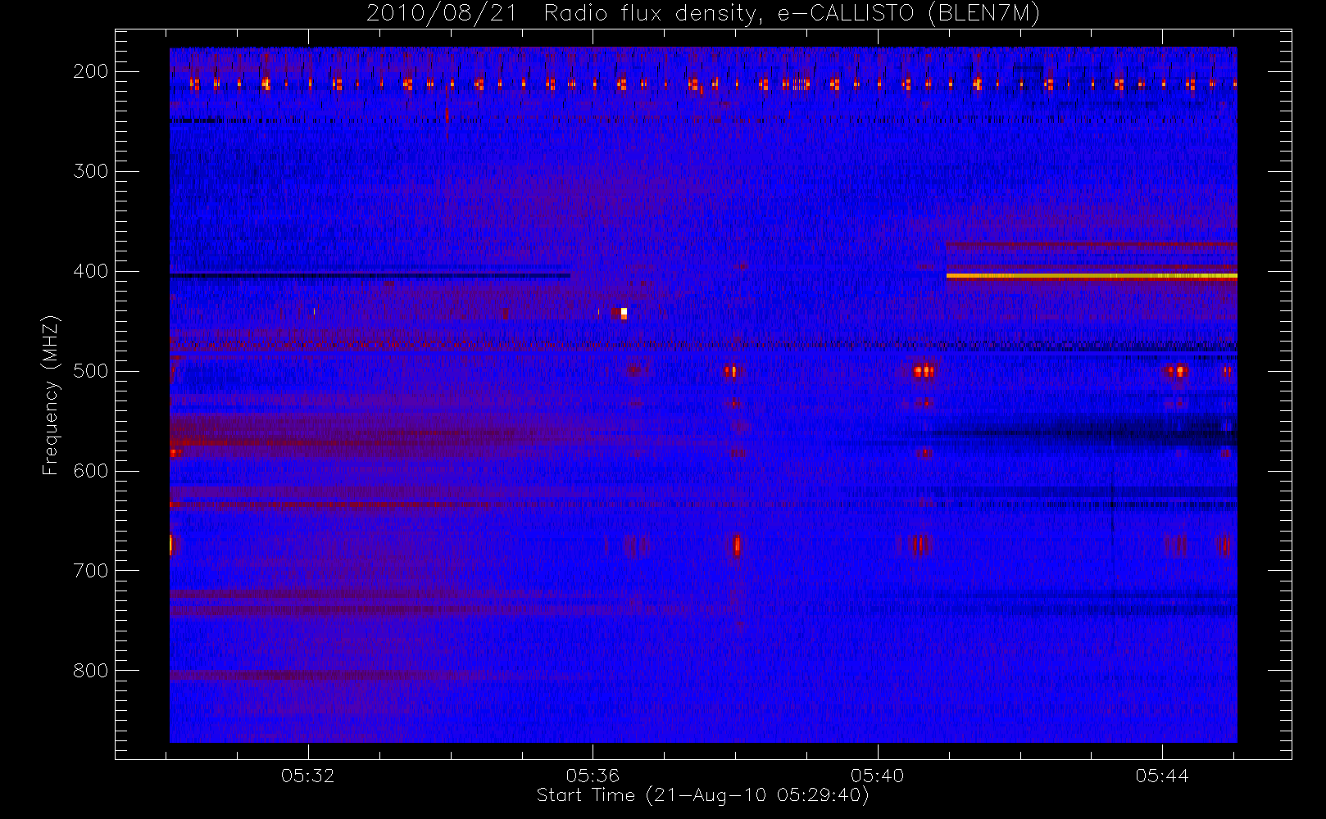Select the 300 frequency tick label
Viewport: 1326px width, 819px height.
[x=91, y=171]
